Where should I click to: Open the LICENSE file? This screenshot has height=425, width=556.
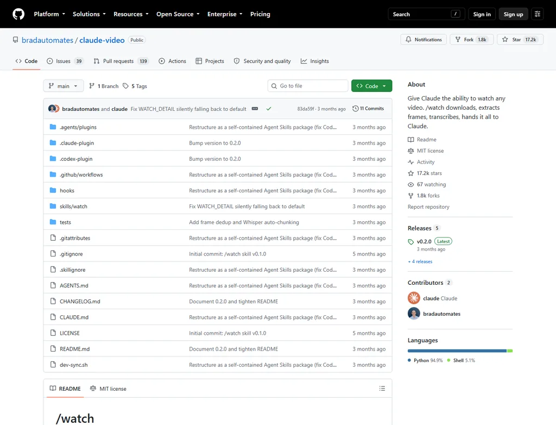(x=69, y=333)
